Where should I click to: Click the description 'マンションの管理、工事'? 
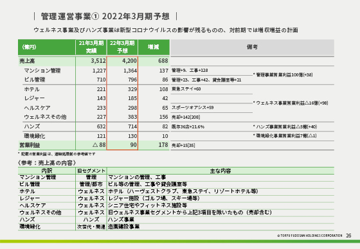coord(137,177)
